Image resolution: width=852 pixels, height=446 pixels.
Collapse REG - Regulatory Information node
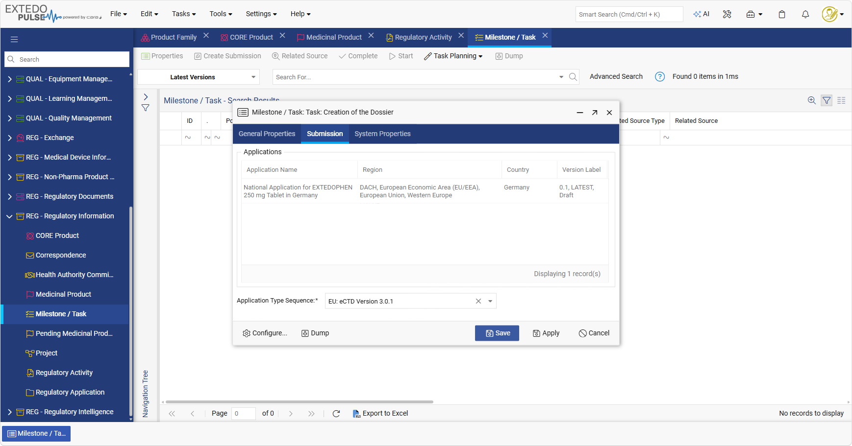[10, 216]
